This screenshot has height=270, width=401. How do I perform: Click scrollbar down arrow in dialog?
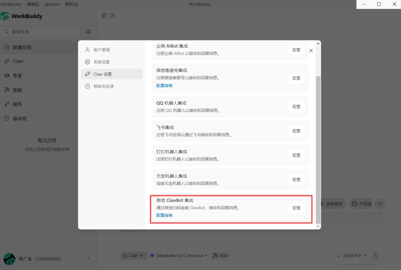[318, 226]
